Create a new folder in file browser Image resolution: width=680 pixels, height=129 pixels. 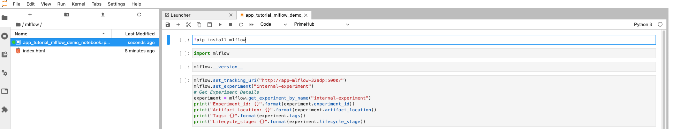point(67,15)
